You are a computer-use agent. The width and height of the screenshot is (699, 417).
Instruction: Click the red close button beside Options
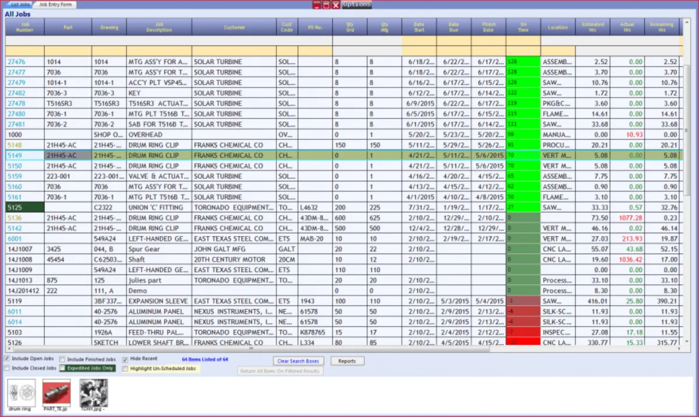coord(336,5)
